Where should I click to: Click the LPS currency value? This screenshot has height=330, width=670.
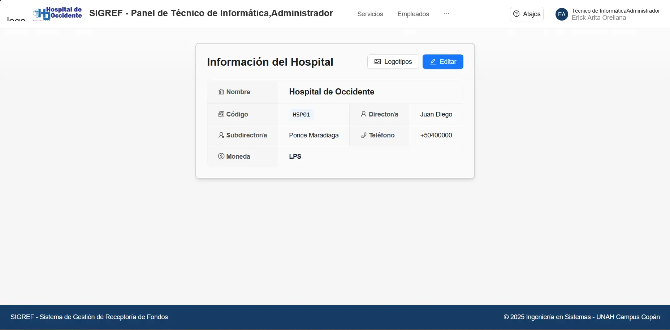point(295,157)
